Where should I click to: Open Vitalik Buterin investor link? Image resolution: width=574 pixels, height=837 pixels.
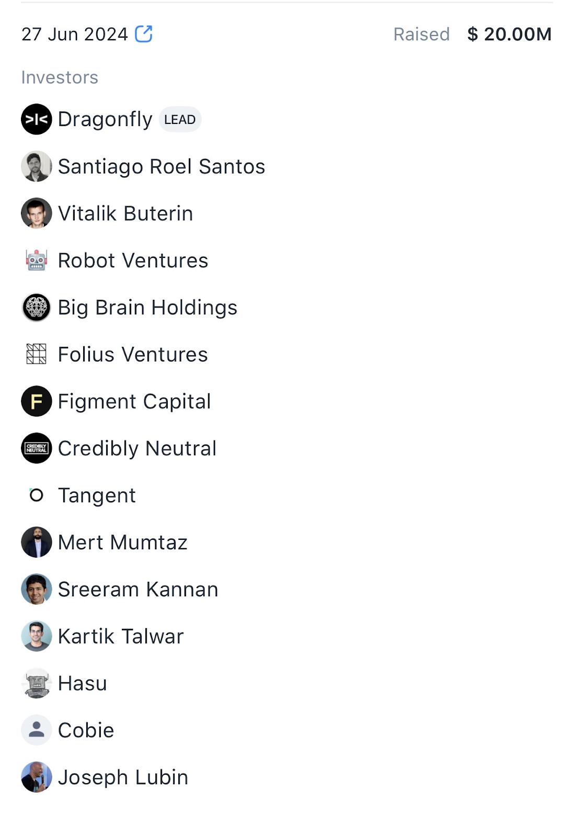pyautogui.click(x=125, y=214)
